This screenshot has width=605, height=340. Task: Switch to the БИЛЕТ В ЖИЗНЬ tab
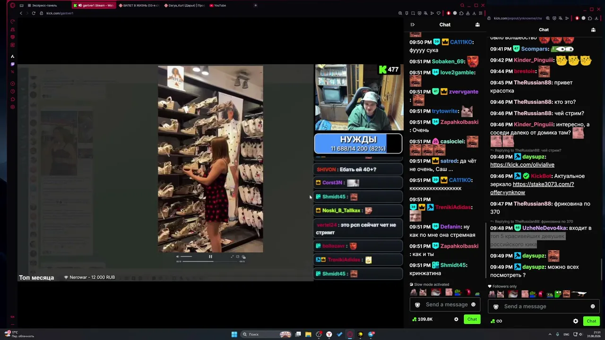click(139, 6)
